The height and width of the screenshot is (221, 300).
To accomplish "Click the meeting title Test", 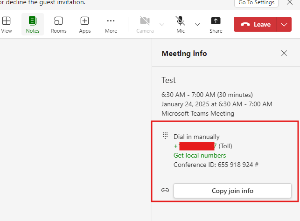I will point(168,80).
